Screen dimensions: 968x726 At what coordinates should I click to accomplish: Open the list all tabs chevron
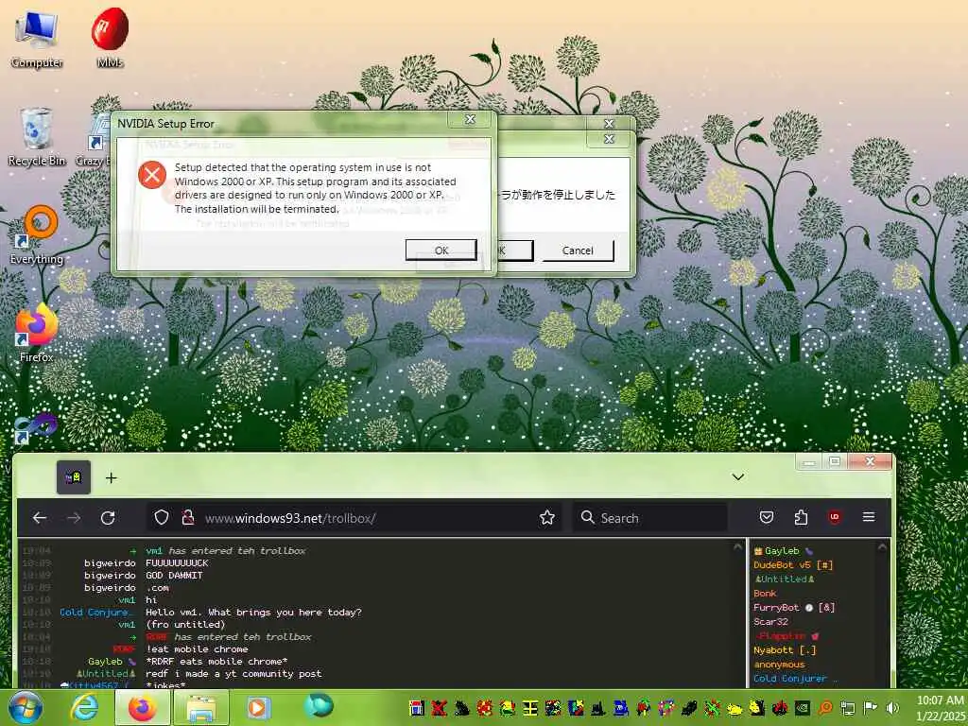tap(737, 476)
